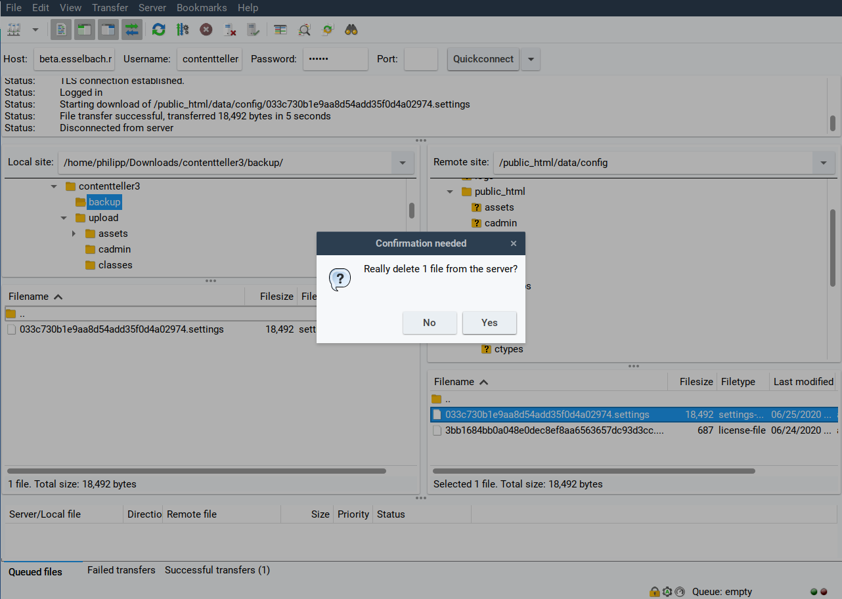Select the remote ctypes folder
Screen dimensions: 842x599
click(508, 349)
